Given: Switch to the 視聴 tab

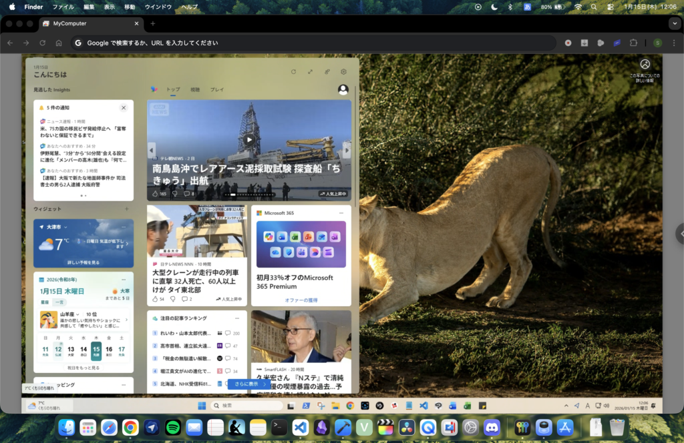Looking at the screenshot, I should point(195,89).
